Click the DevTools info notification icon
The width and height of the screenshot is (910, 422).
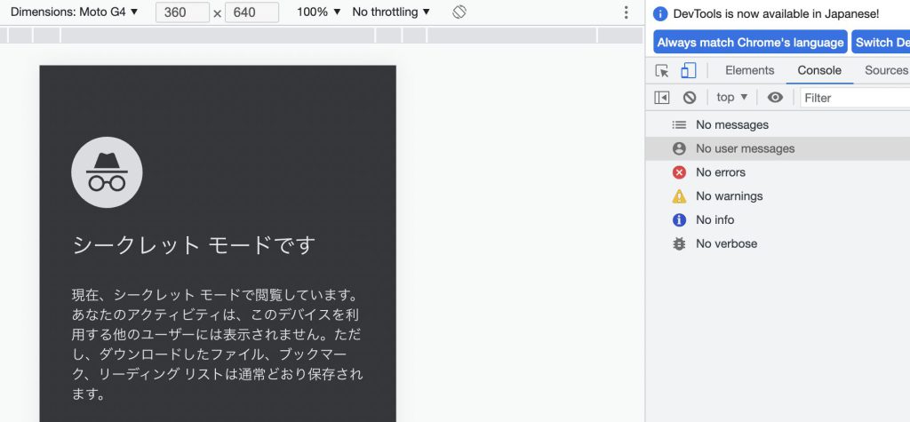pos(660,13)
